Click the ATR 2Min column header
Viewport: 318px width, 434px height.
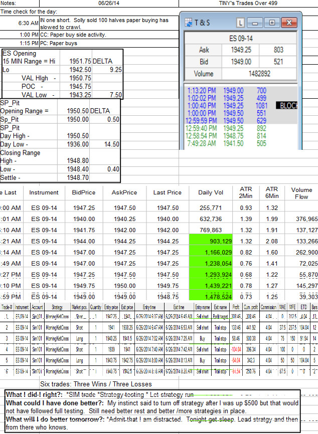coord(246,192)
